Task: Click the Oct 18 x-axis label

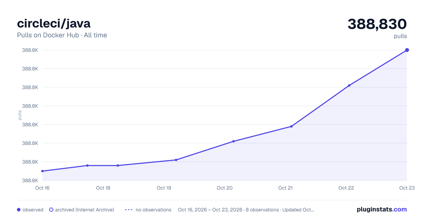Action: (103, 188)
